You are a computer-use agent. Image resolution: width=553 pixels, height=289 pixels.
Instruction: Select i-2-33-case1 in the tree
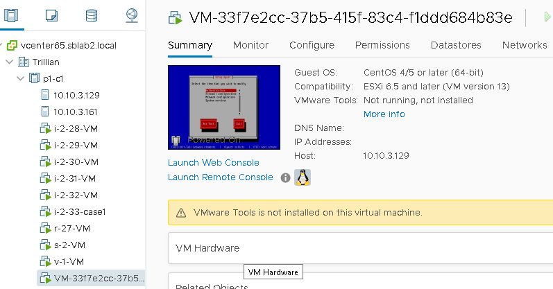[80, 212]
